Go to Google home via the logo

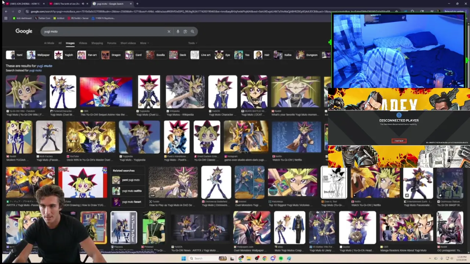coord(24,31)
